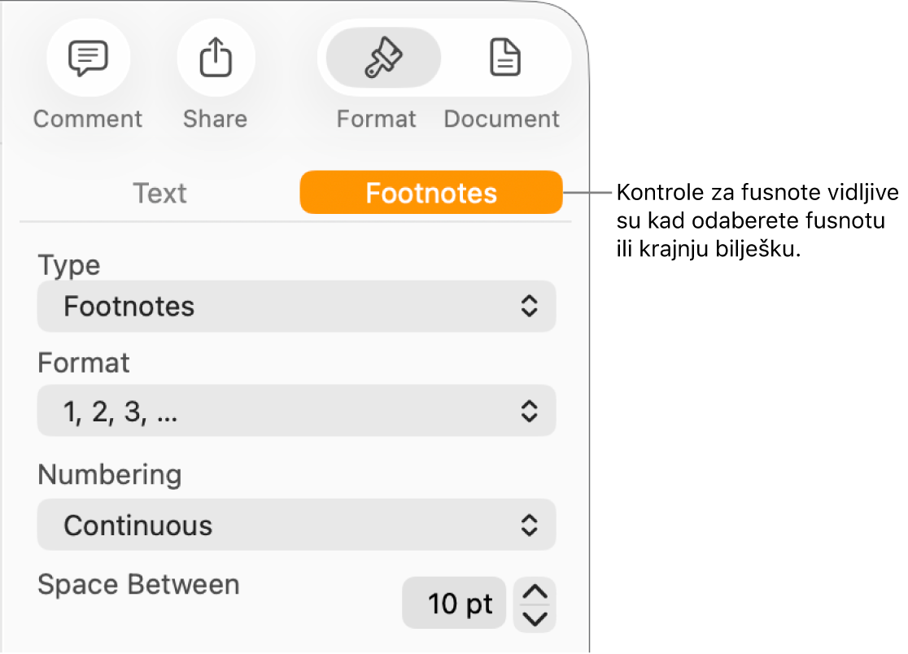Click the Document toolbar button label
Image resolution: width=908 pixels, height=654 pixels.
click(x=501, y=119)
